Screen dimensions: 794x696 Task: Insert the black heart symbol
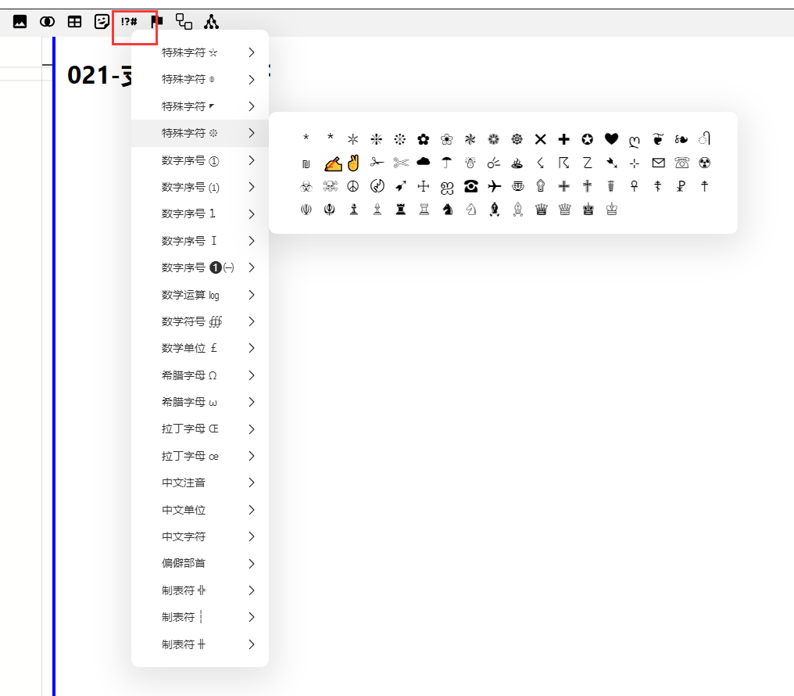(611, 139)
